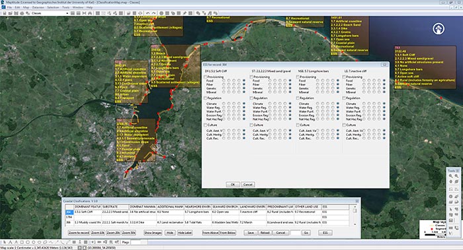463x250 pixels.
Task: Check Provisioning under DF Soft Cliff
Action: [205, 77]
